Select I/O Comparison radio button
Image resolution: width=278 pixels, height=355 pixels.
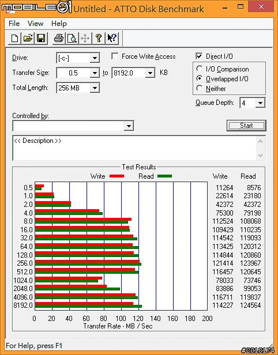(200, 69)
